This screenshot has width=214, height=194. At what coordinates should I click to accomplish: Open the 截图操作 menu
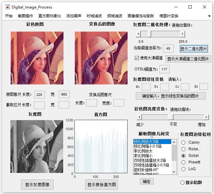[25, 16]
